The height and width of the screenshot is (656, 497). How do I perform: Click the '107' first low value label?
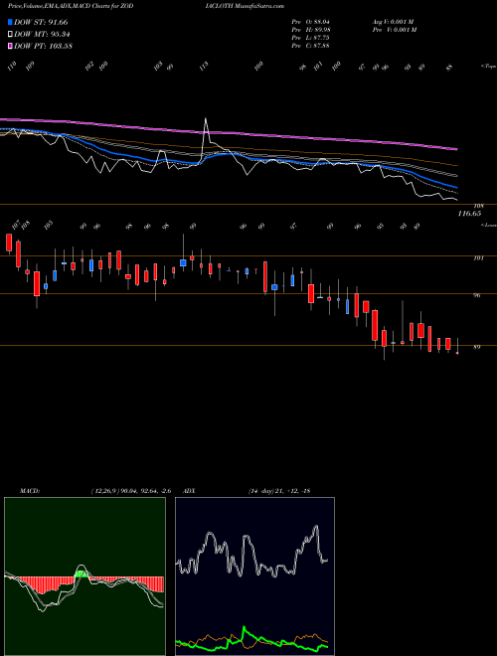coord(16,226)
